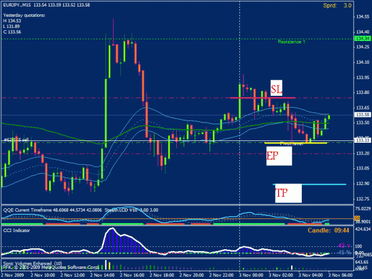
Task: Select the 'Yesterday quotations:' label
Action: coord(24,15)
